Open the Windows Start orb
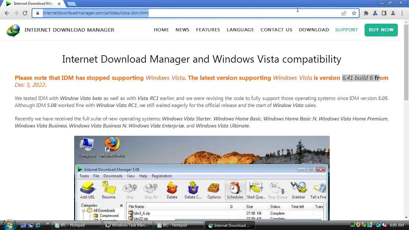409x230 pixels. (9, 225)
